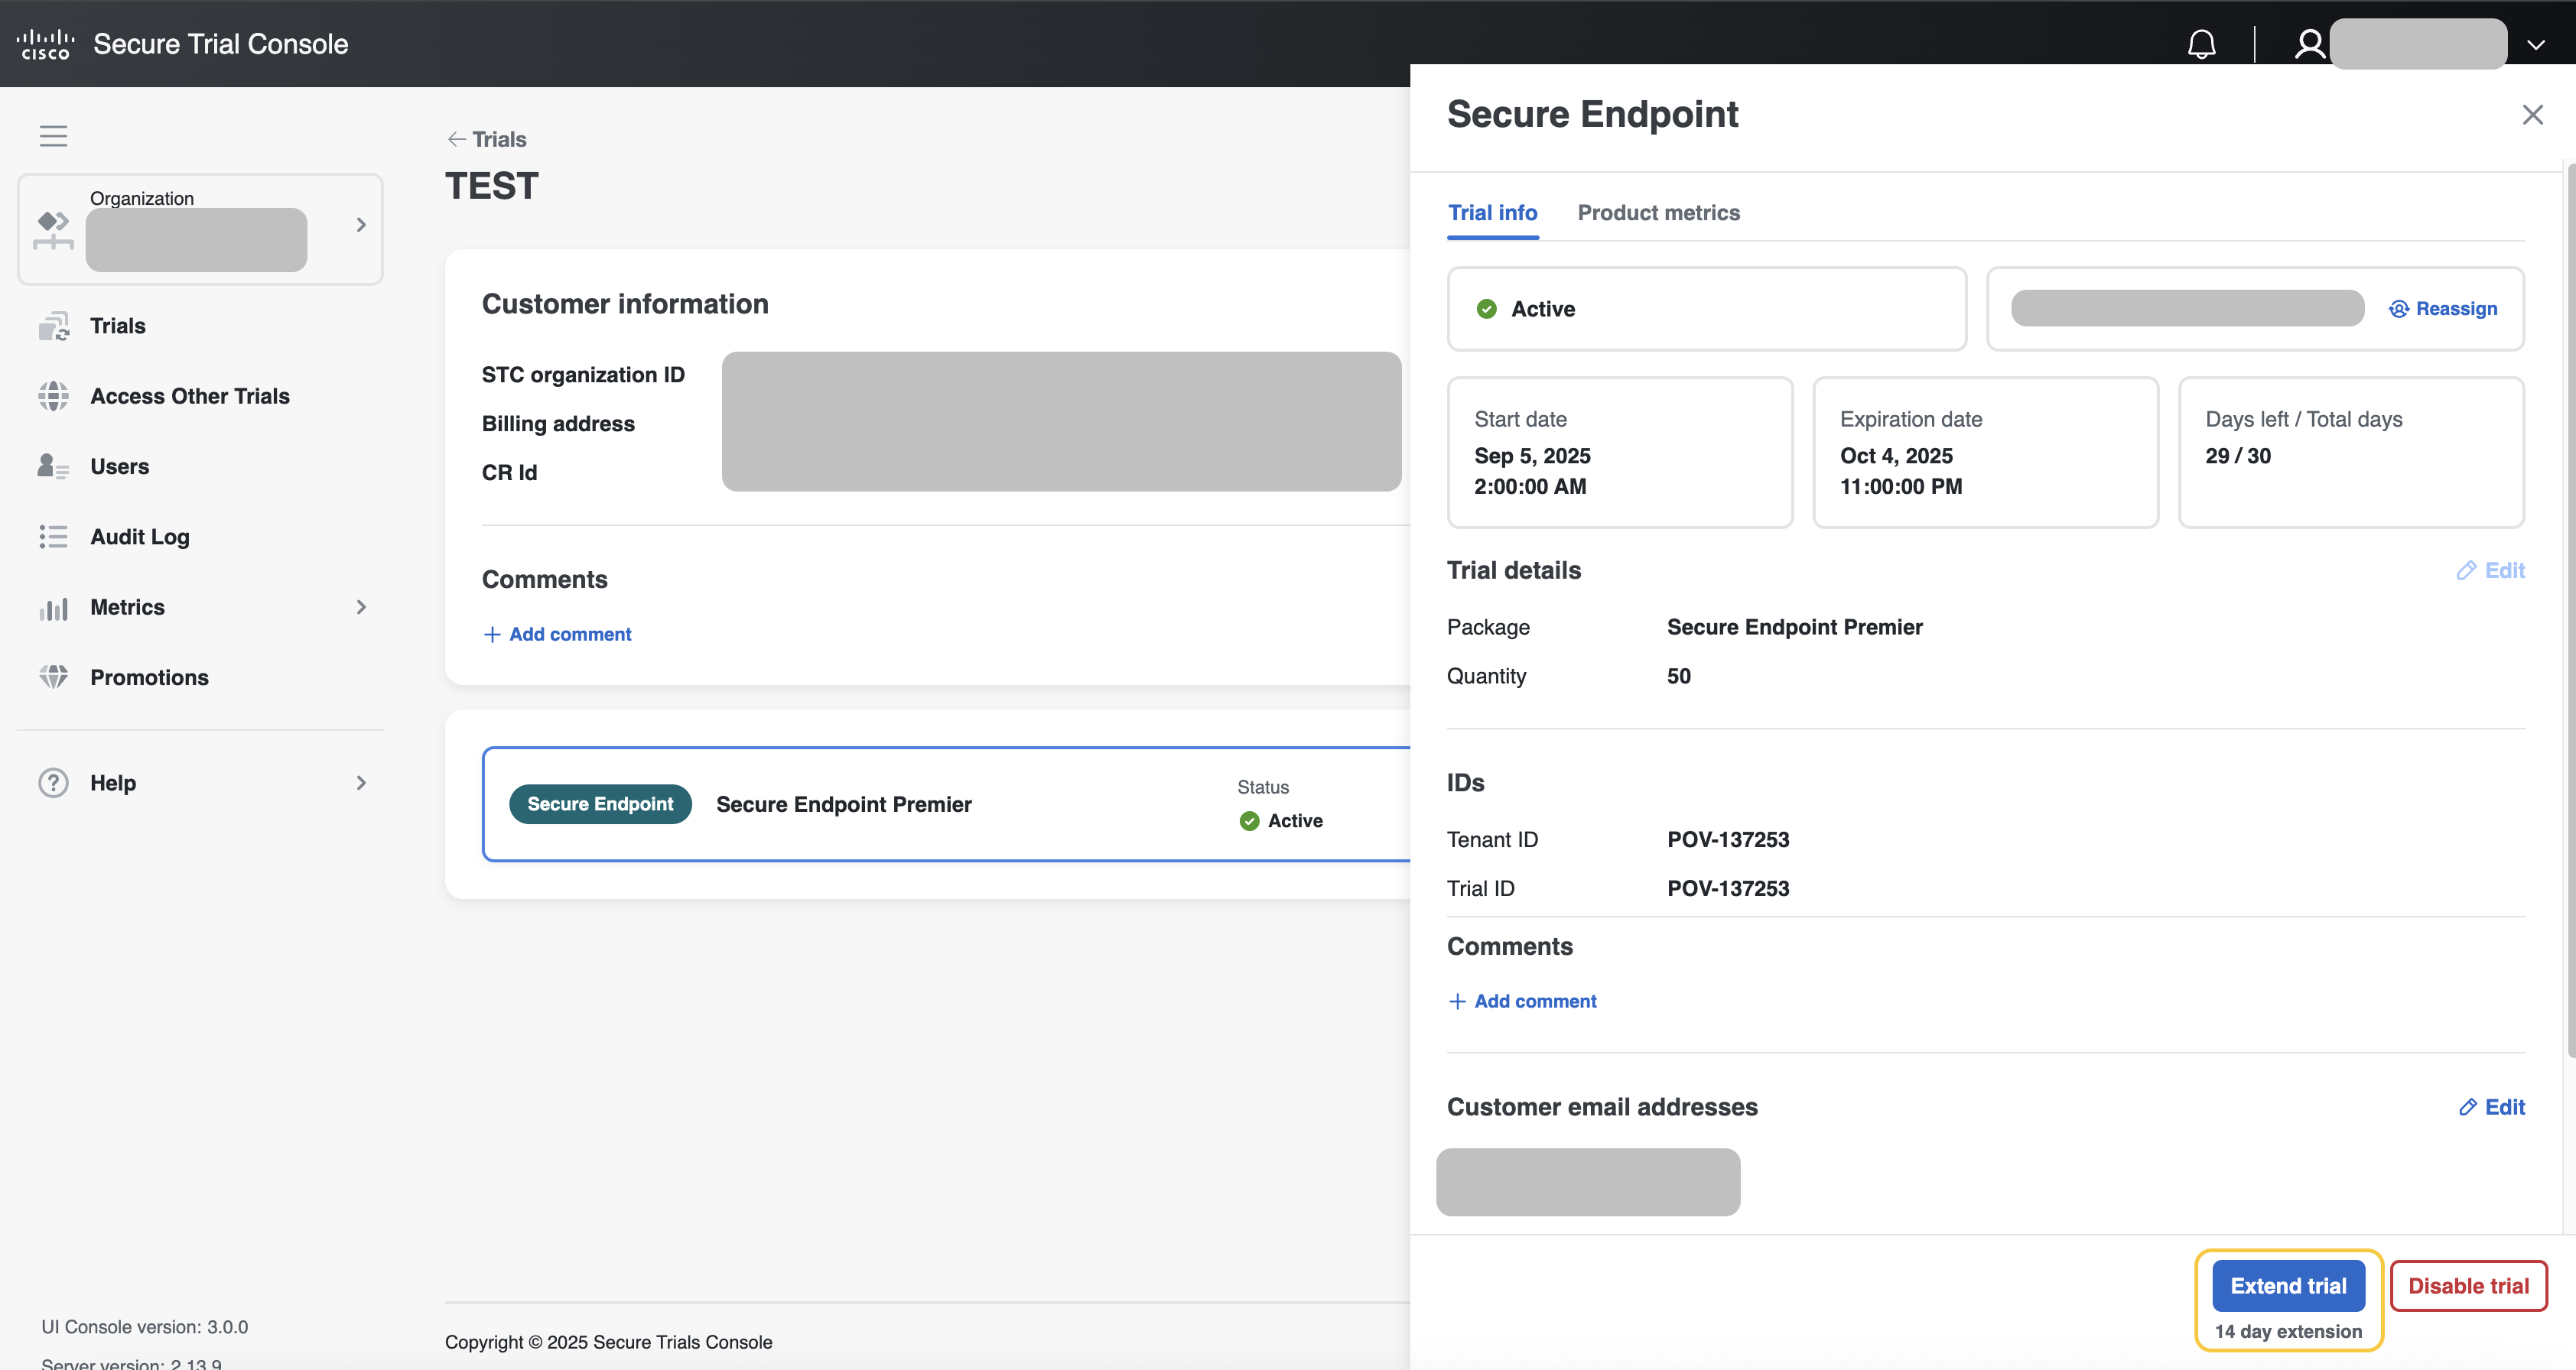This screenshot has width=2576, height=1370.
Task: Click the Package value Secure Endpoint Premier
Action: click(1794, 628)
